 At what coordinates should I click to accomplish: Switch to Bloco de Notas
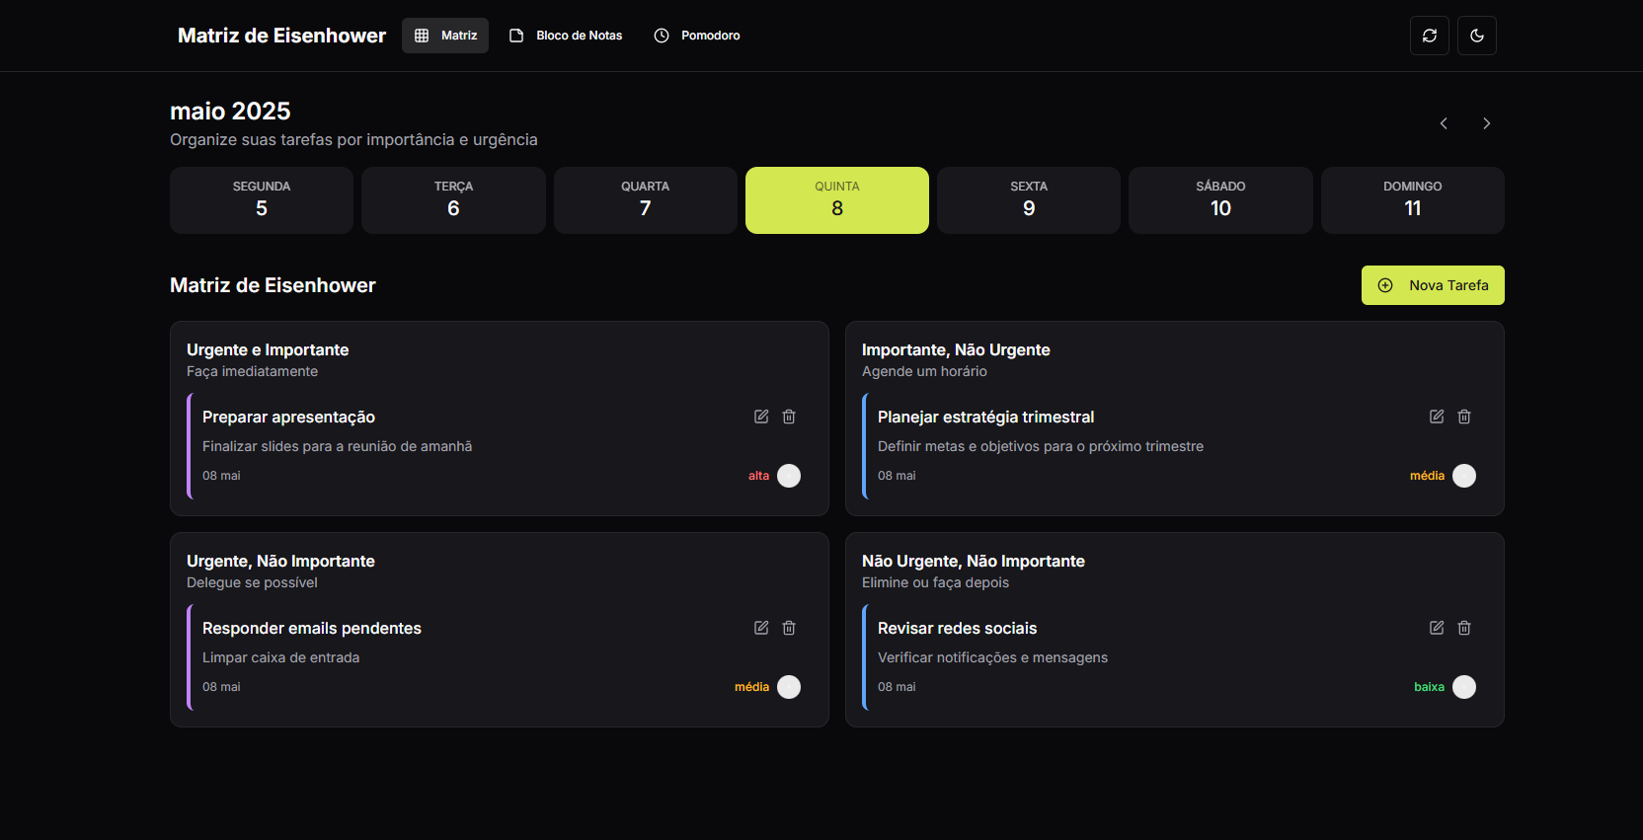566,36
